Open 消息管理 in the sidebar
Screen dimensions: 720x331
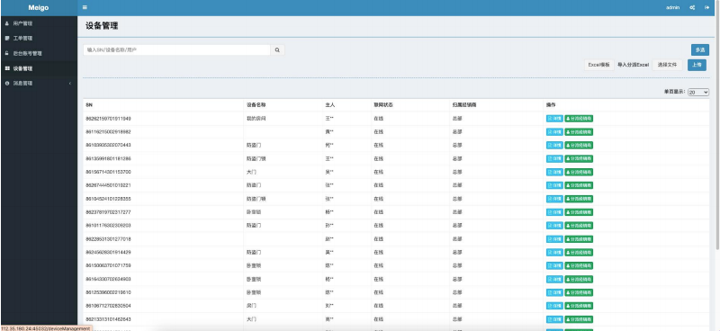pos(39,84)
